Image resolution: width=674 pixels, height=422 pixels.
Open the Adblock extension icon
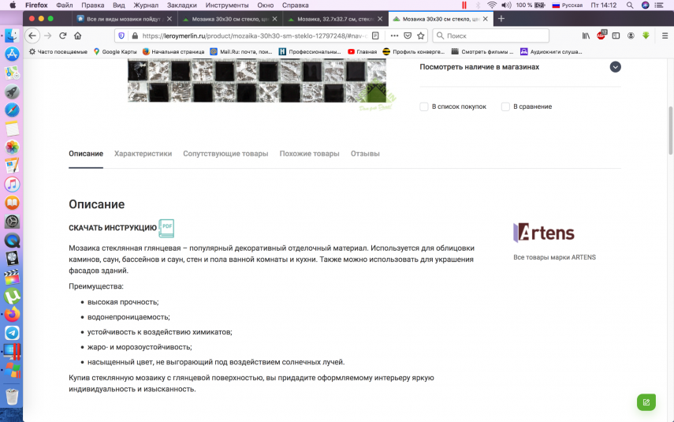601,35
